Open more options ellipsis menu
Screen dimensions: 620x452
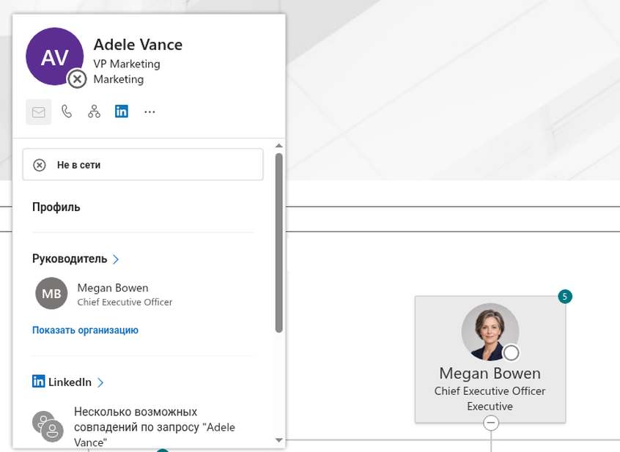point(150,112)
